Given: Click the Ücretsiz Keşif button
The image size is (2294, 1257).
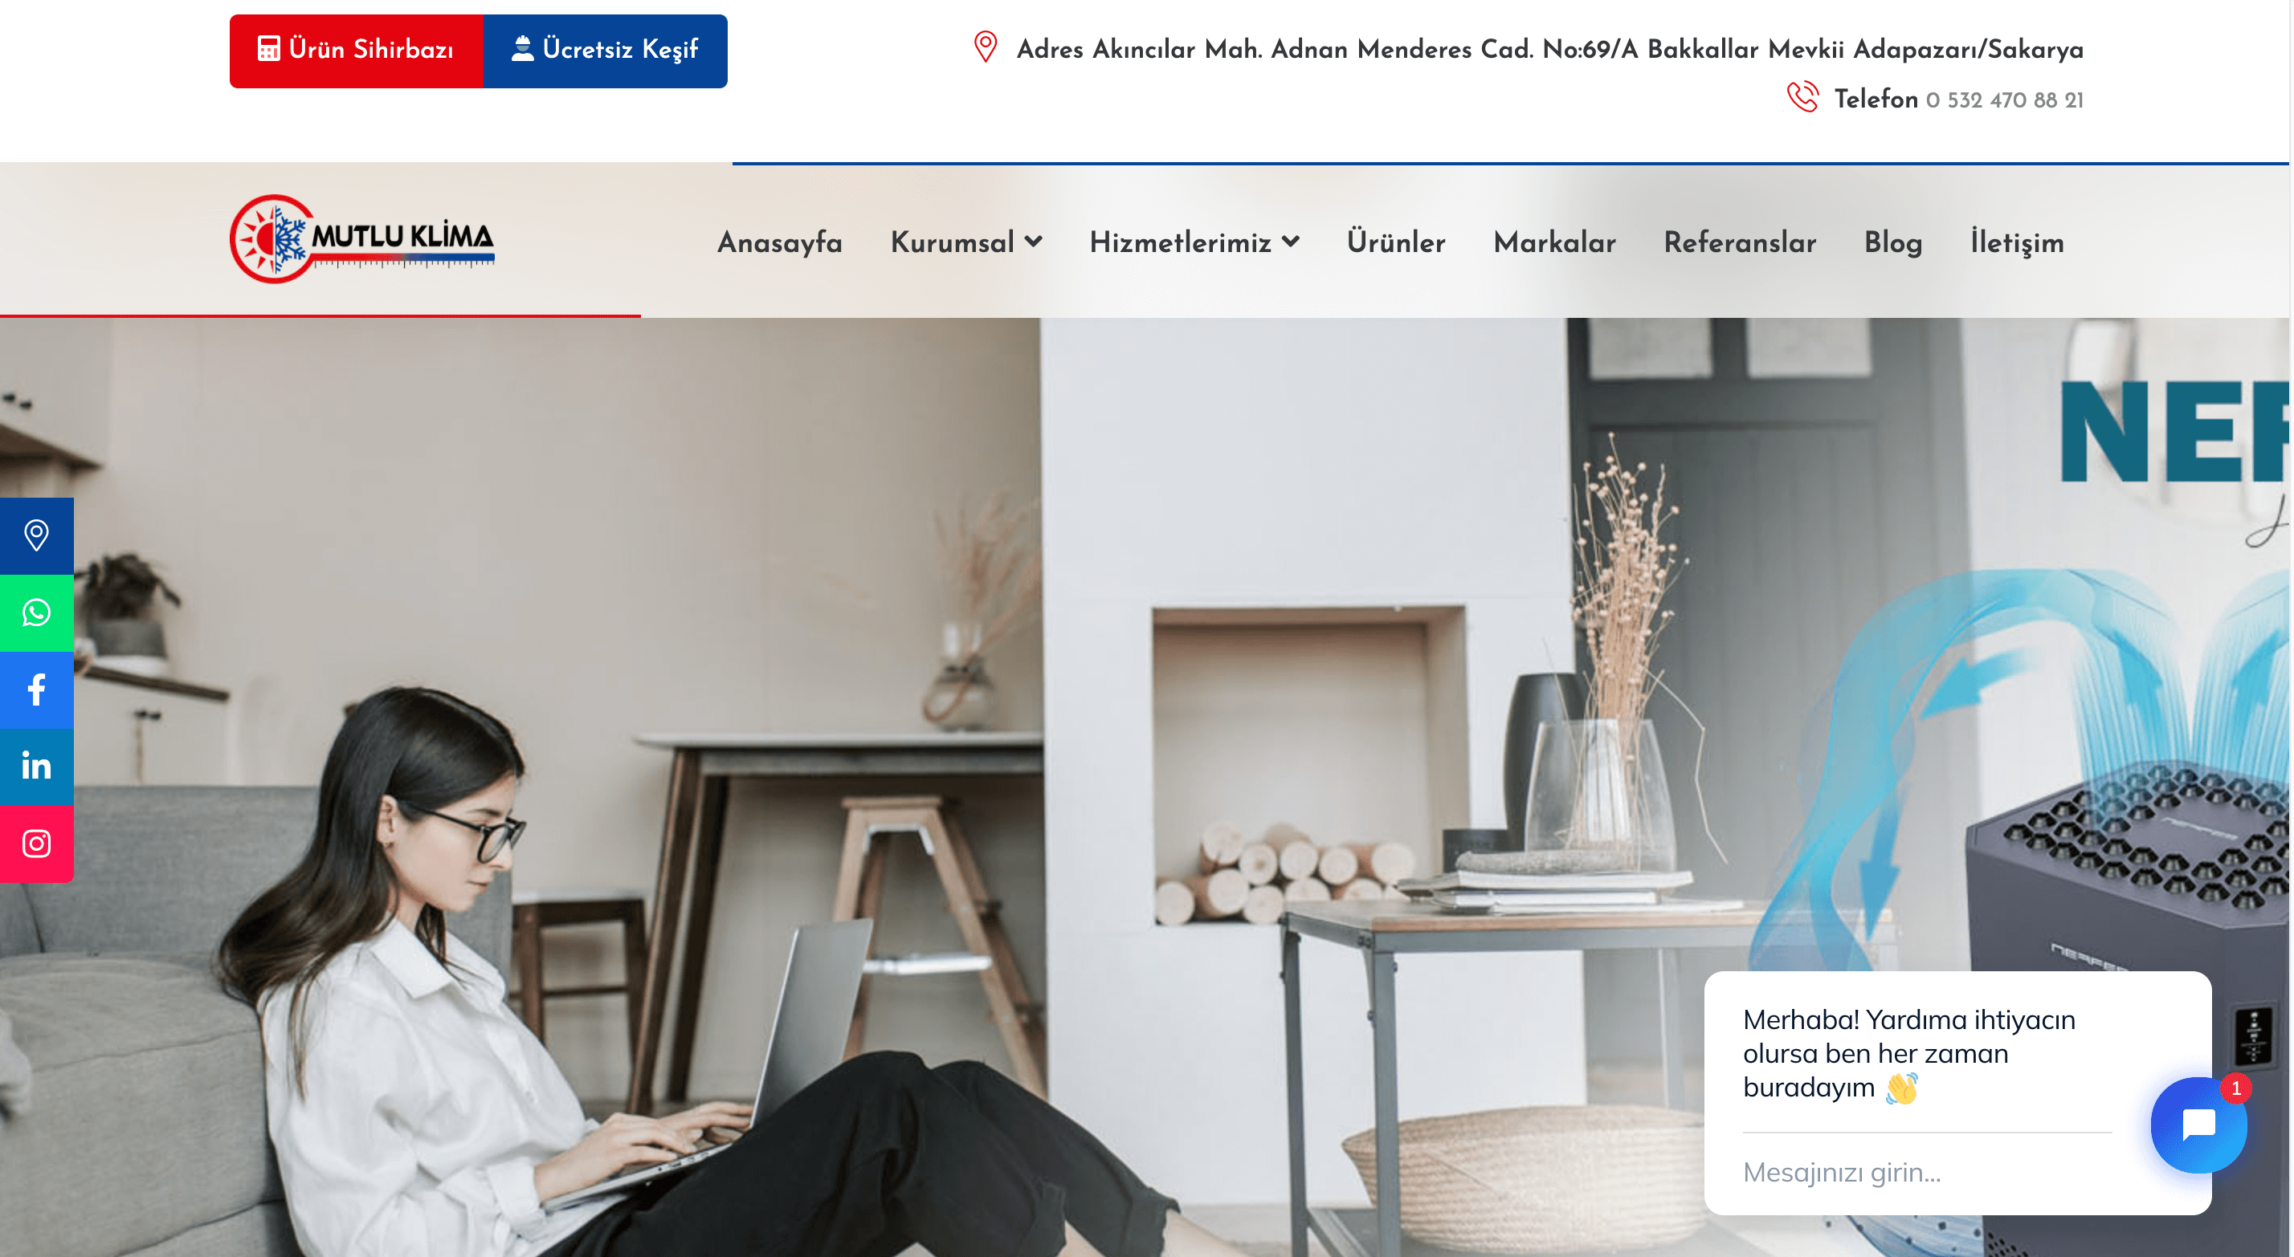Looking at the screenshot, I should [x=606, y=51].
